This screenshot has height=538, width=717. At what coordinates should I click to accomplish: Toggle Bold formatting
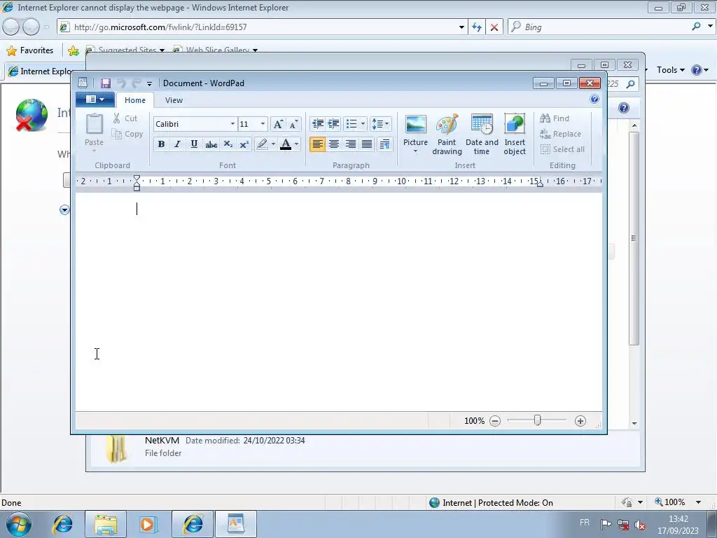(x=161, y=144)
